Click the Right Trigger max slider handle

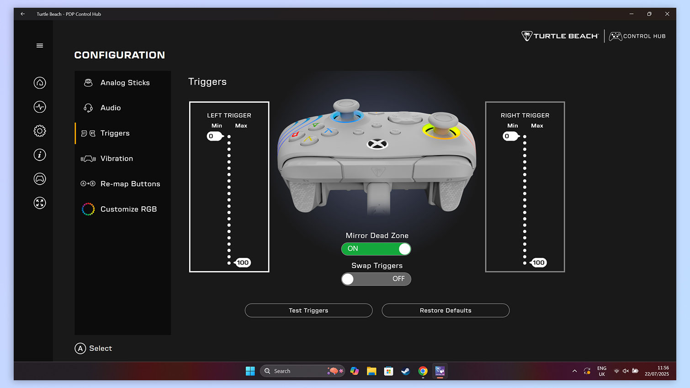coord(539,262)
